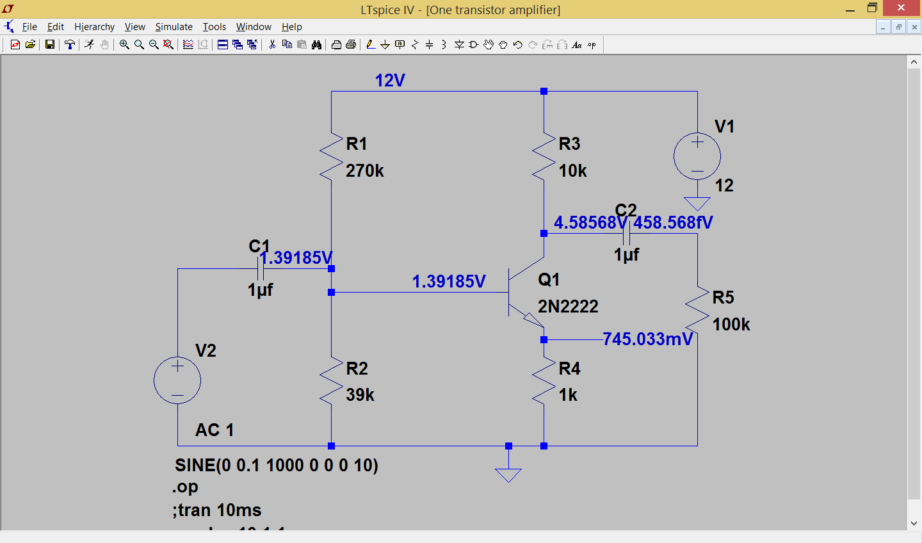This screenshot has height=543, width=922.
Task: Click the Undo arrow icon
Action: 518,45
